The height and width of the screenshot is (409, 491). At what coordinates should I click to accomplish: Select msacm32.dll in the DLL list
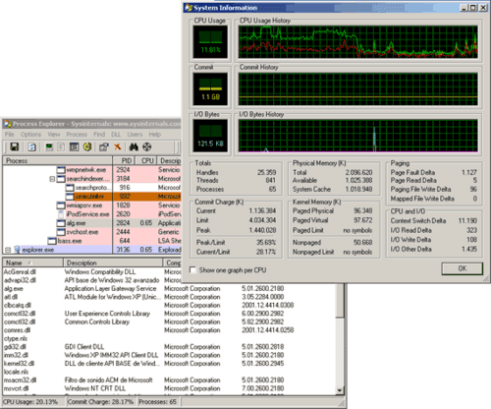[20, 380]
